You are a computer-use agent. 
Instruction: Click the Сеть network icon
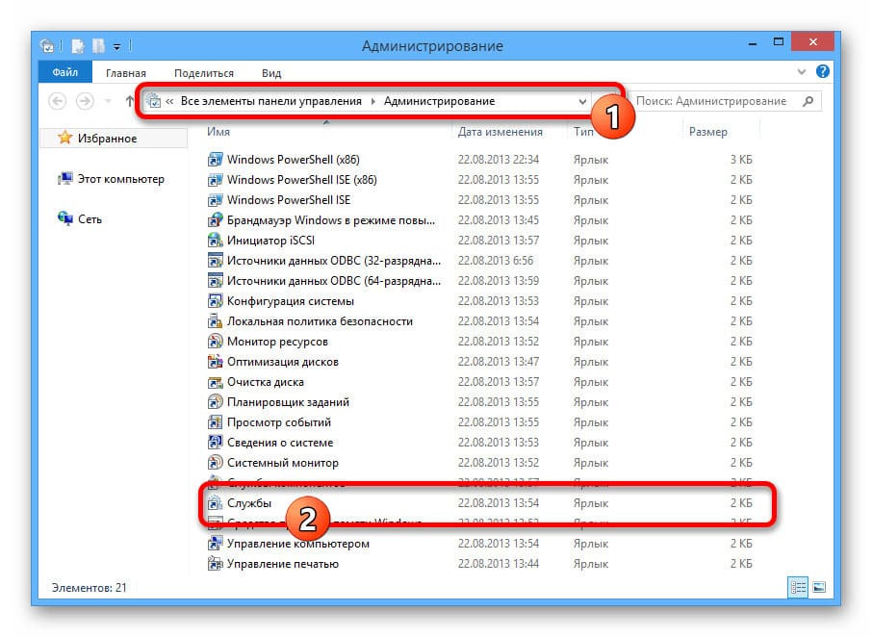click(x=65, y=218)
